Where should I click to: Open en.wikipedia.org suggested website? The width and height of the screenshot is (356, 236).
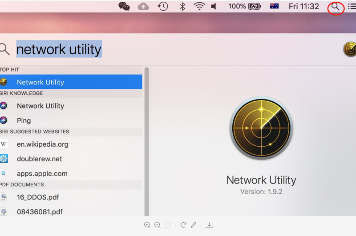71,144
